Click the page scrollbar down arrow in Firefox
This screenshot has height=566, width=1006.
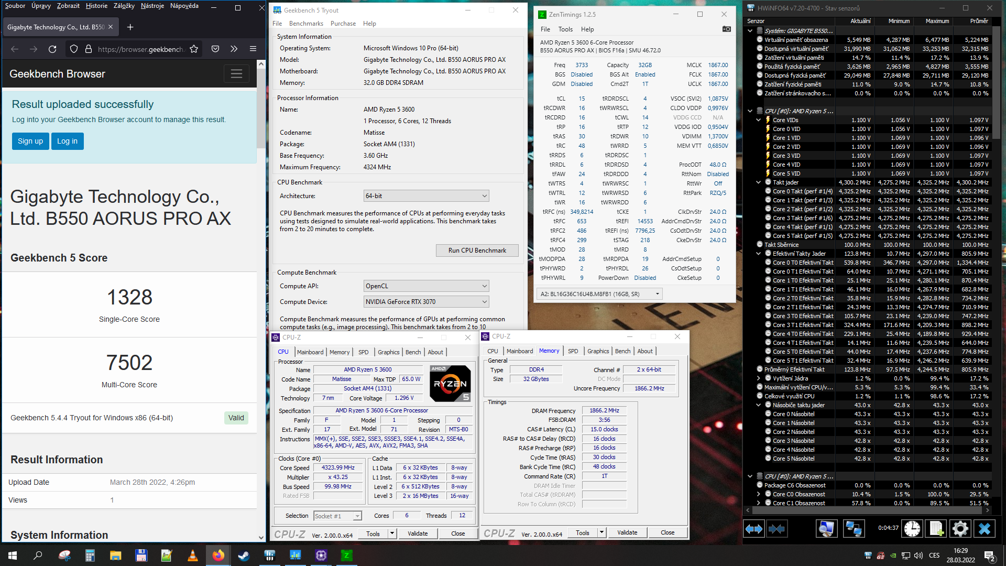[x=261, y=537]
